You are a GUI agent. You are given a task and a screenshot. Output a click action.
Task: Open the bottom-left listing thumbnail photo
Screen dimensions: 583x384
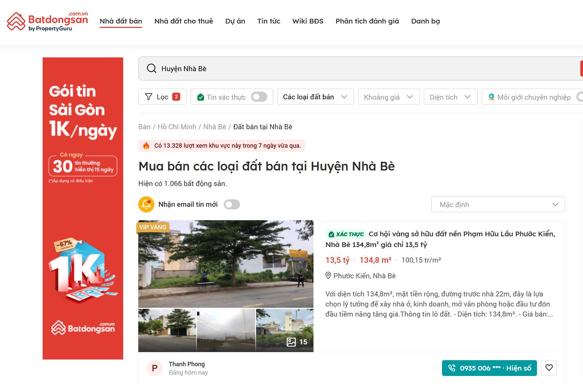[x=167, y=330]
